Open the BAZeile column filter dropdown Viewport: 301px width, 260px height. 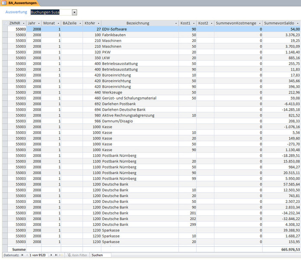click(x=80, y=23)
